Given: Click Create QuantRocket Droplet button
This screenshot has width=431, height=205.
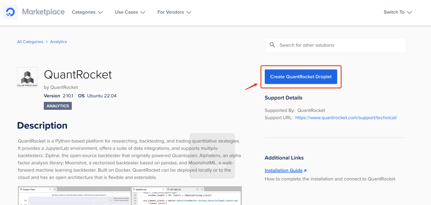Looking at the screenshot, I should coord(301,77).
